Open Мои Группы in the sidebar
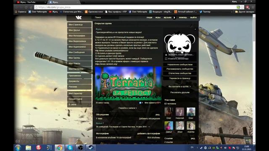The height and width of the screenshot is (151, 269). pos(79,58)
